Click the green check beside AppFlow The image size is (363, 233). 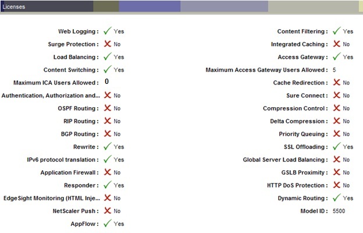107,224
